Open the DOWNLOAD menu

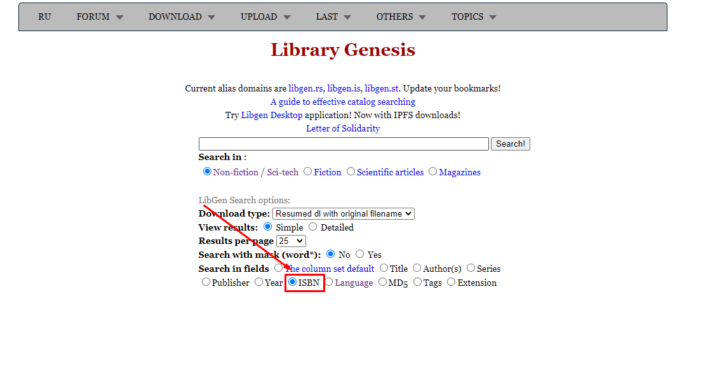[x=182, y=17]
